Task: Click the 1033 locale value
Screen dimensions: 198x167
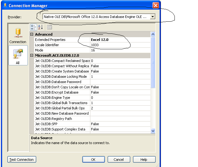Action: click(120, 45)
